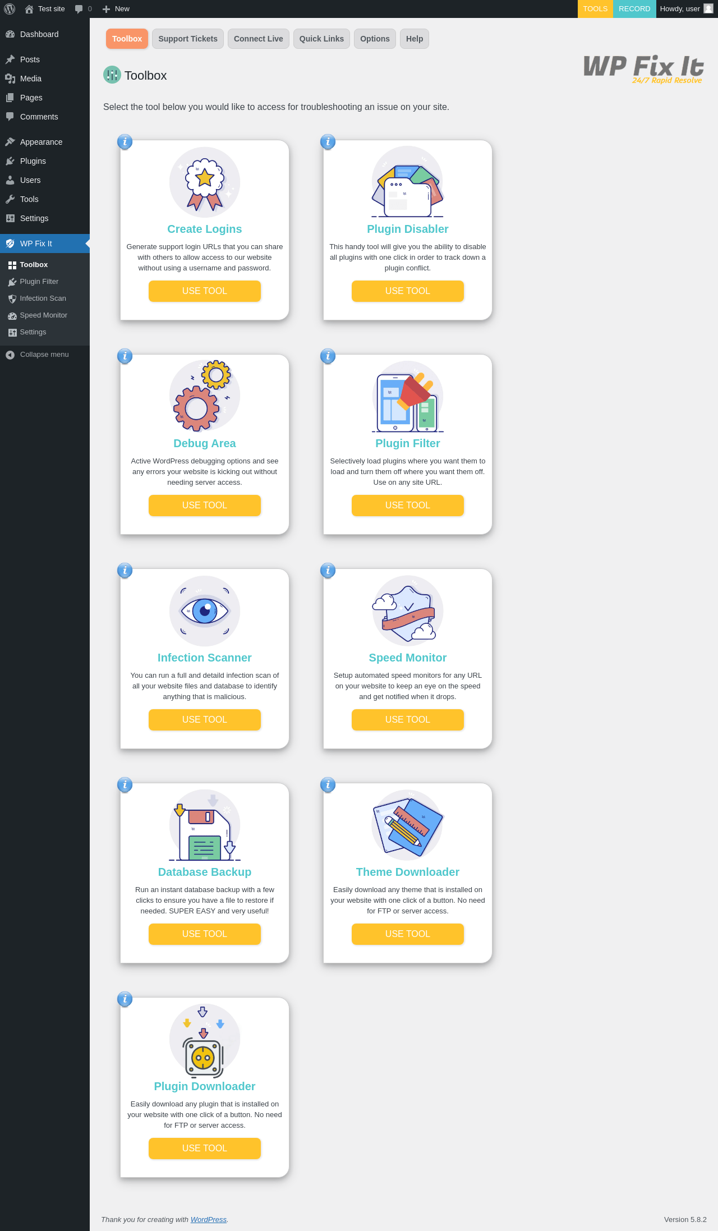Click USE TOOL under Plugin Filter

(408, 506)
